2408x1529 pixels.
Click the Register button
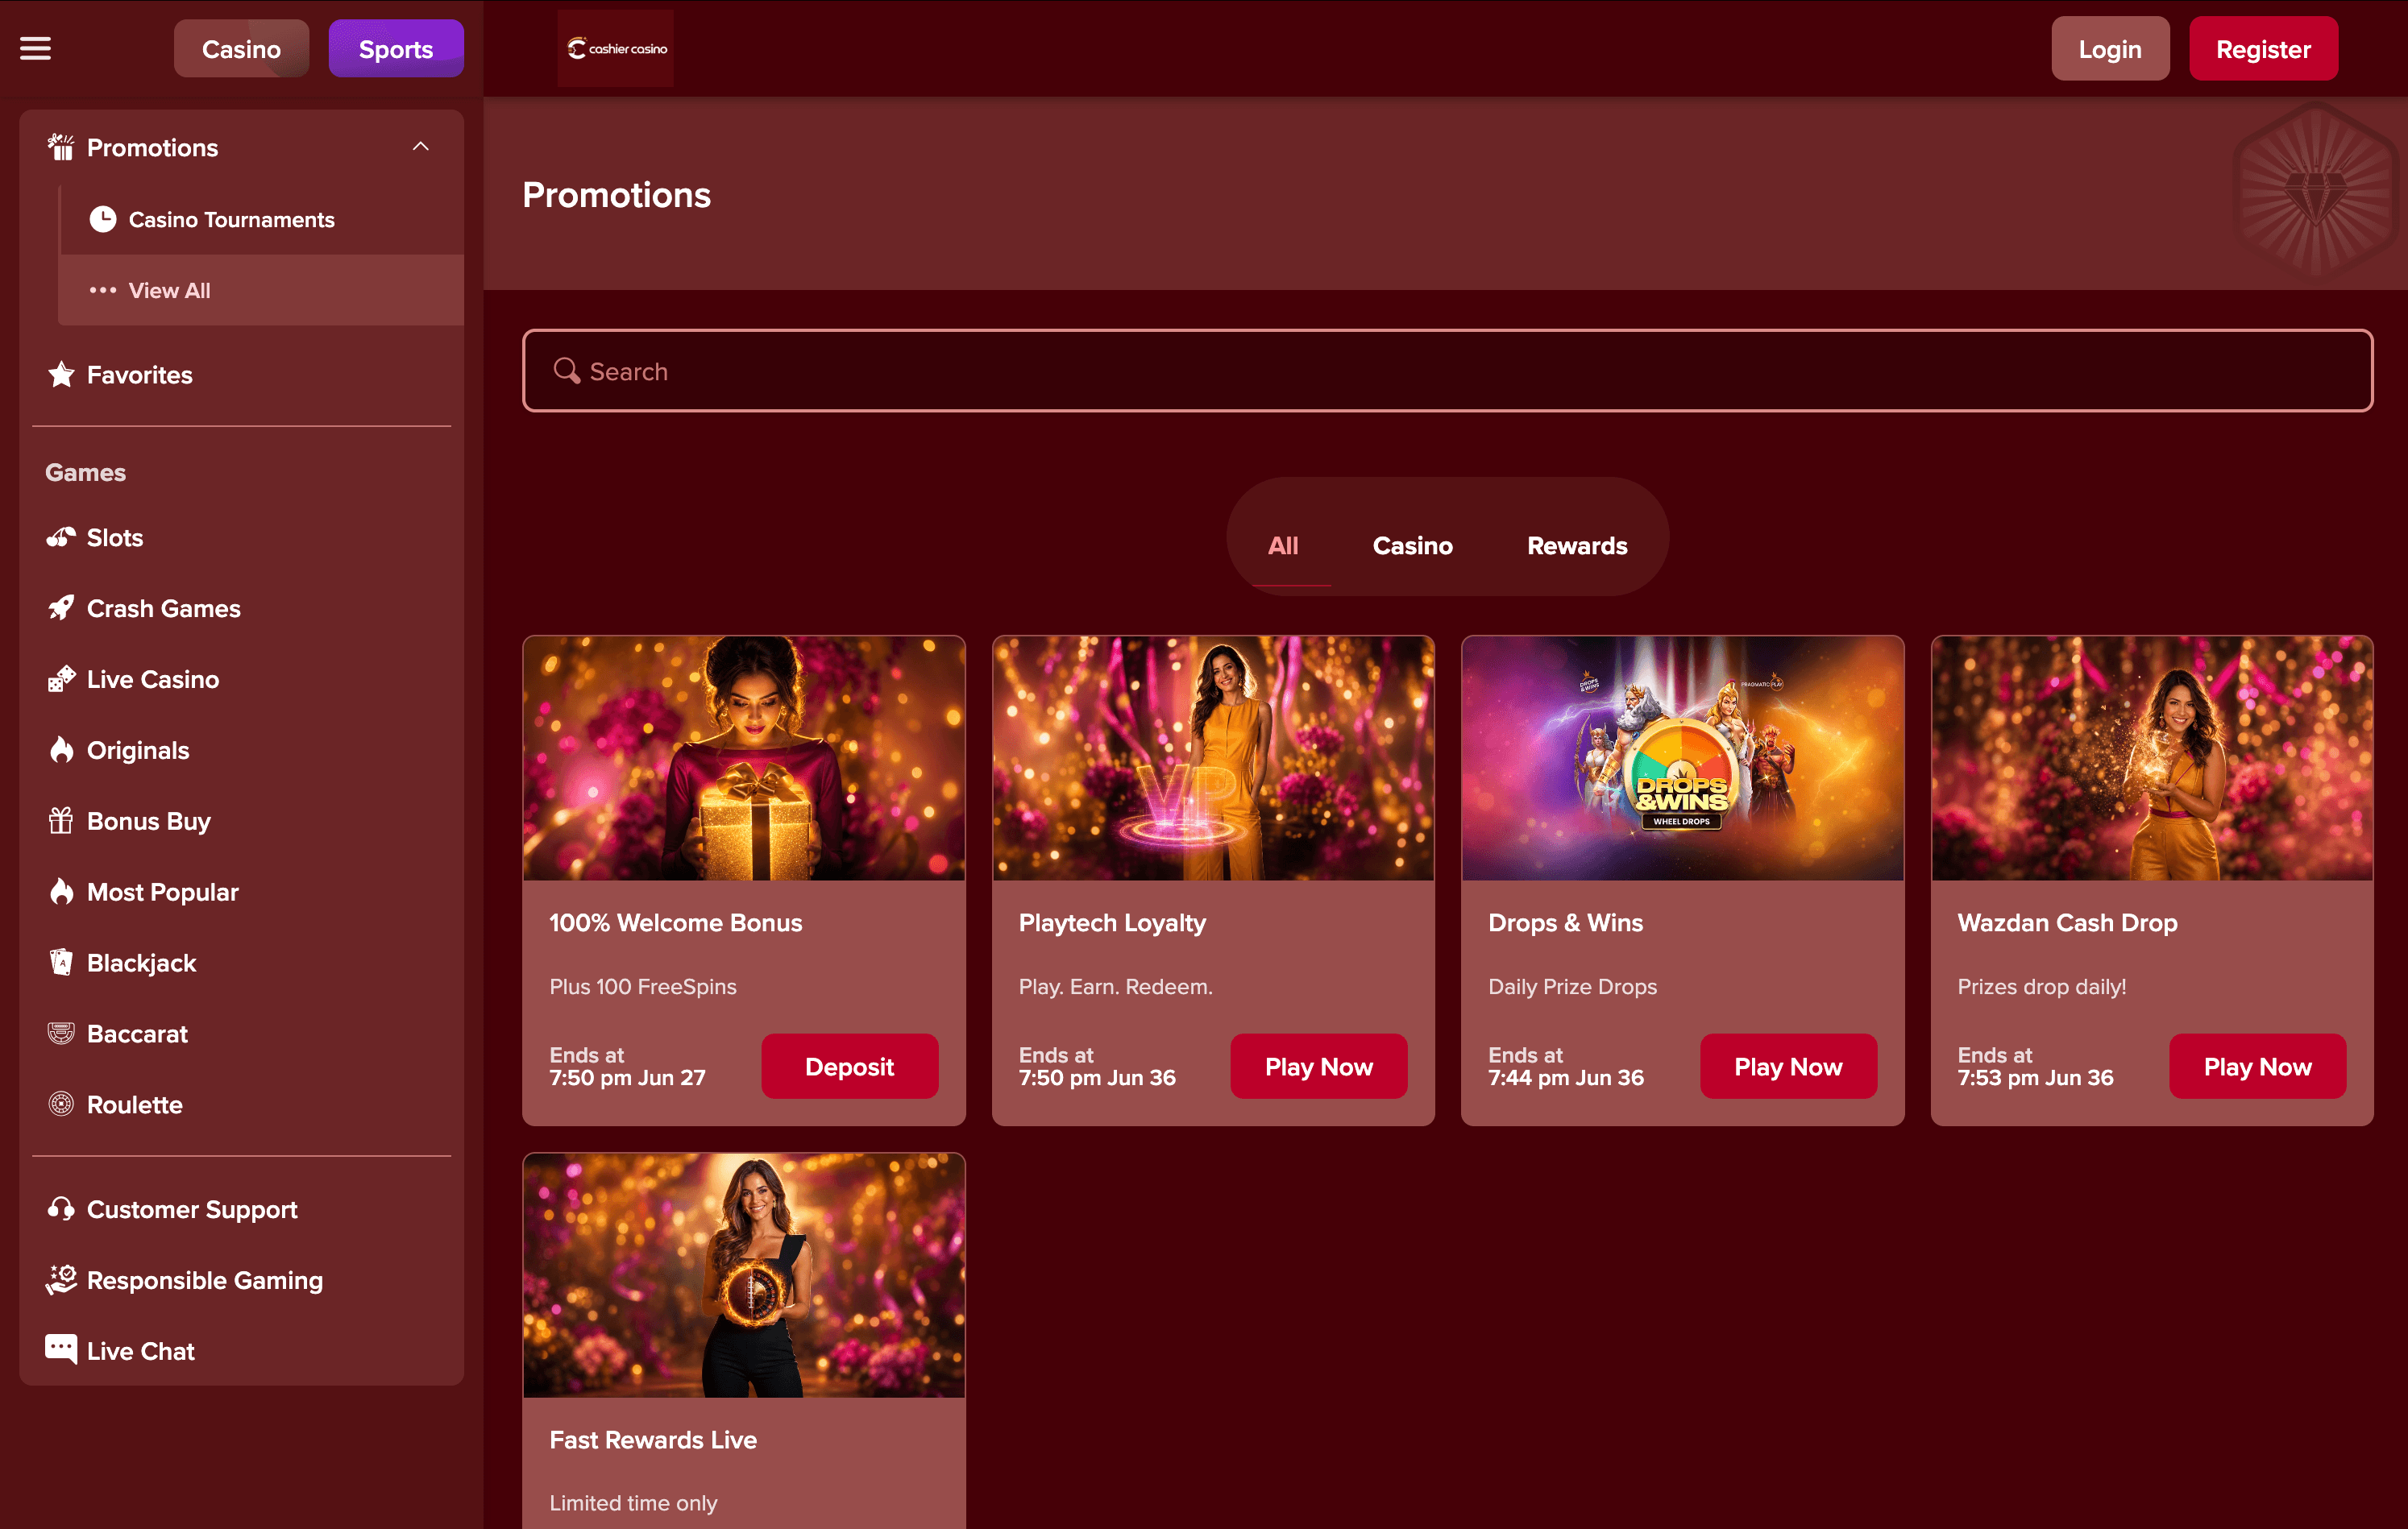(2263, 49)
